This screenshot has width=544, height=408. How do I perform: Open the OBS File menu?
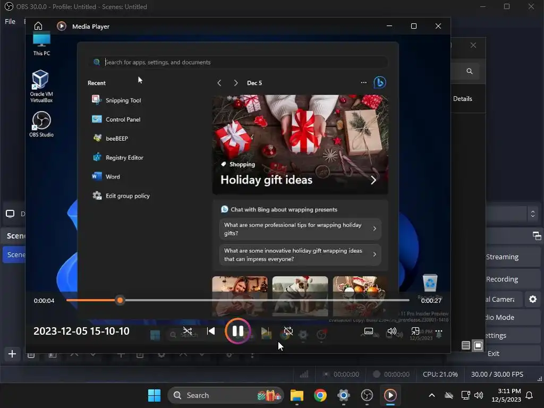(x=10, y=21)
